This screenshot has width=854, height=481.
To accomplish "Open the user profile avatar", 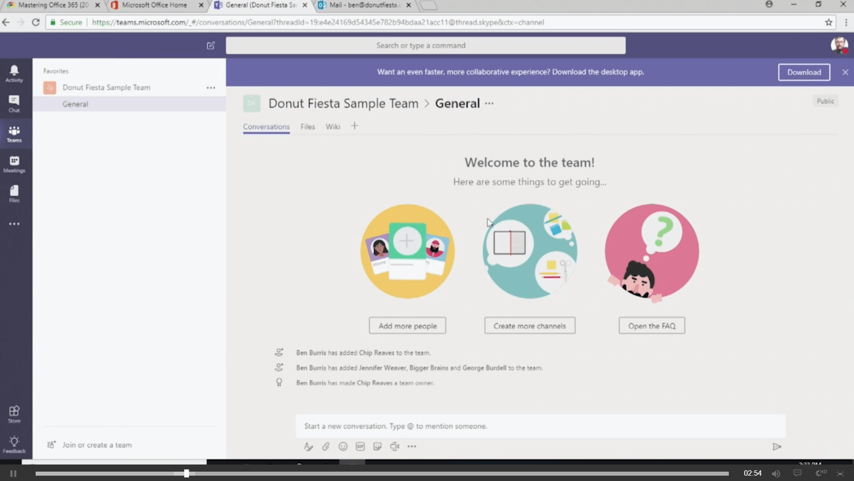I will pos(839,45).
